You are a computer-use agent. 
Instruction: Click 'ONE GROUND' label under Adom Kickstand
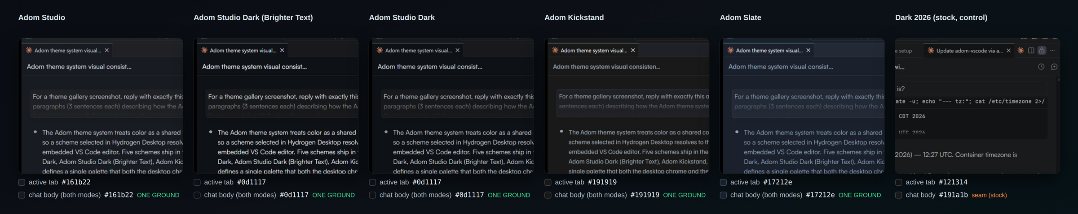click(x=685, y=195)
